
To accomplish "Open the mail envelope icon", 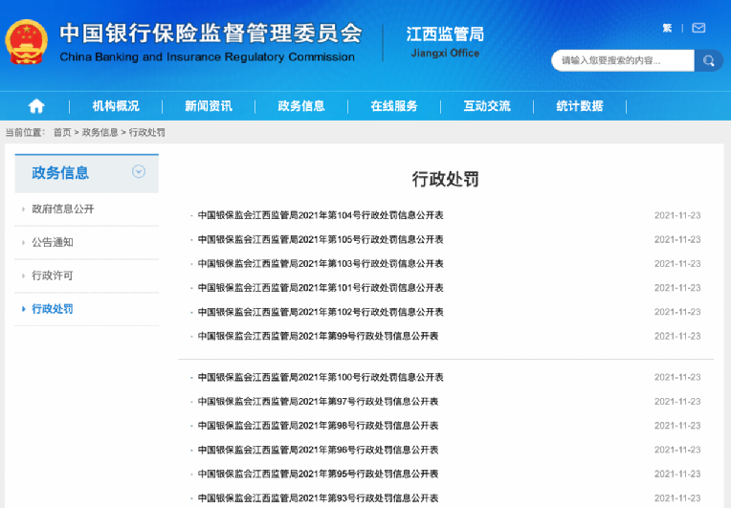I will (x=698, y=28).
